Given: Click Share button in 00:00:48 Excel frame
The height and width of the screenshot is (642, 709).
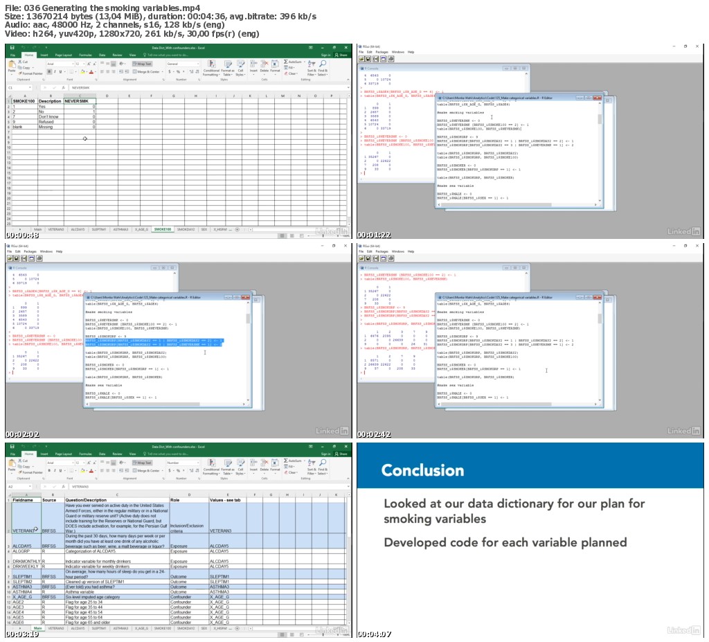Looking at the screenshot, I should [342, 55].
